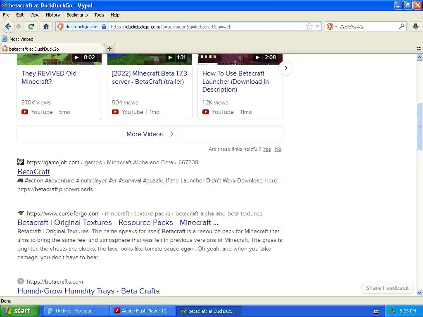423x317 pixels.
Task: Go back with the Back arrow button
Action: 8,26
